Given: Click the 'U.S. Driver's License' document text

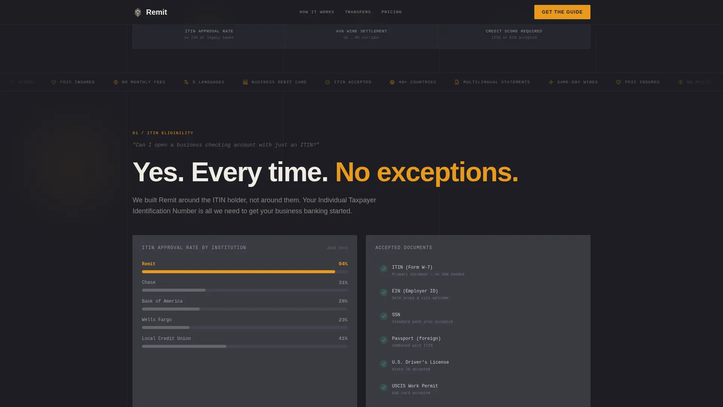Looking at the screenshot, I should pyautogui.click(x=421, y=362).
